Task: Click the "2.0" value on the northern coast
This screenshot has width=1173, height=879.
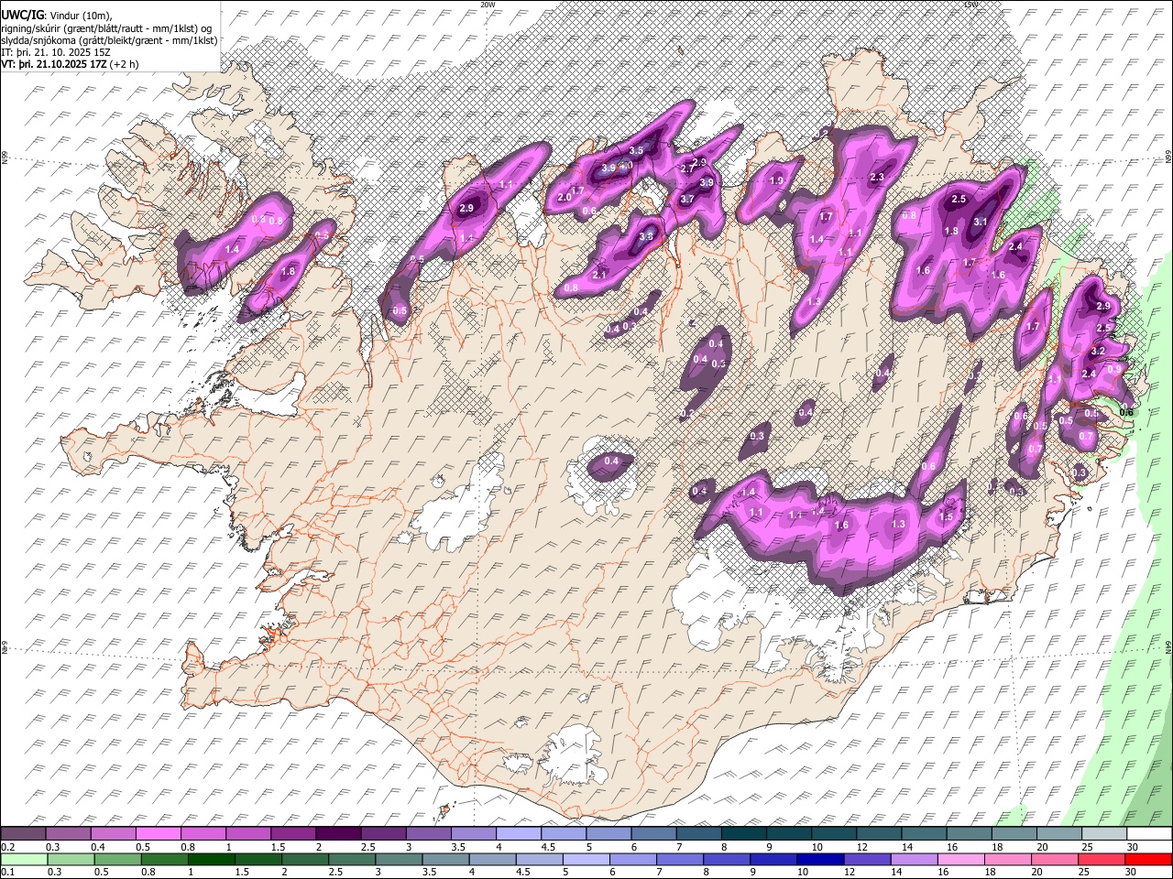Action: 565,197
